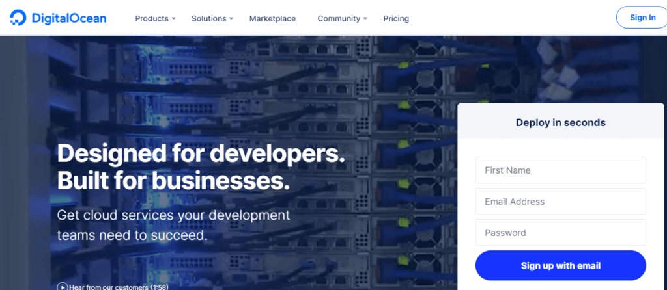This screenshot has width=667, height=290.
Task: Open the Community menu
Action: pos(338,18)
